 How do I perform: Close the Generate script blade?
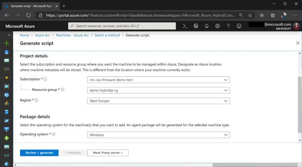click(x=298, y=43)
